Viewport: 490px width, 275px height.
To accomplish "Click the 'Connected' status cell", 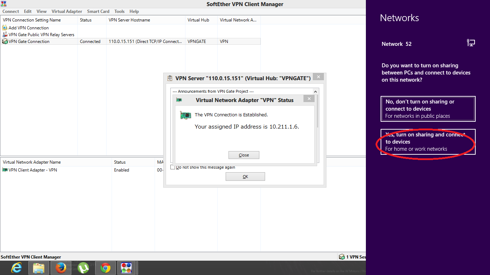I will tap(90, 42).
